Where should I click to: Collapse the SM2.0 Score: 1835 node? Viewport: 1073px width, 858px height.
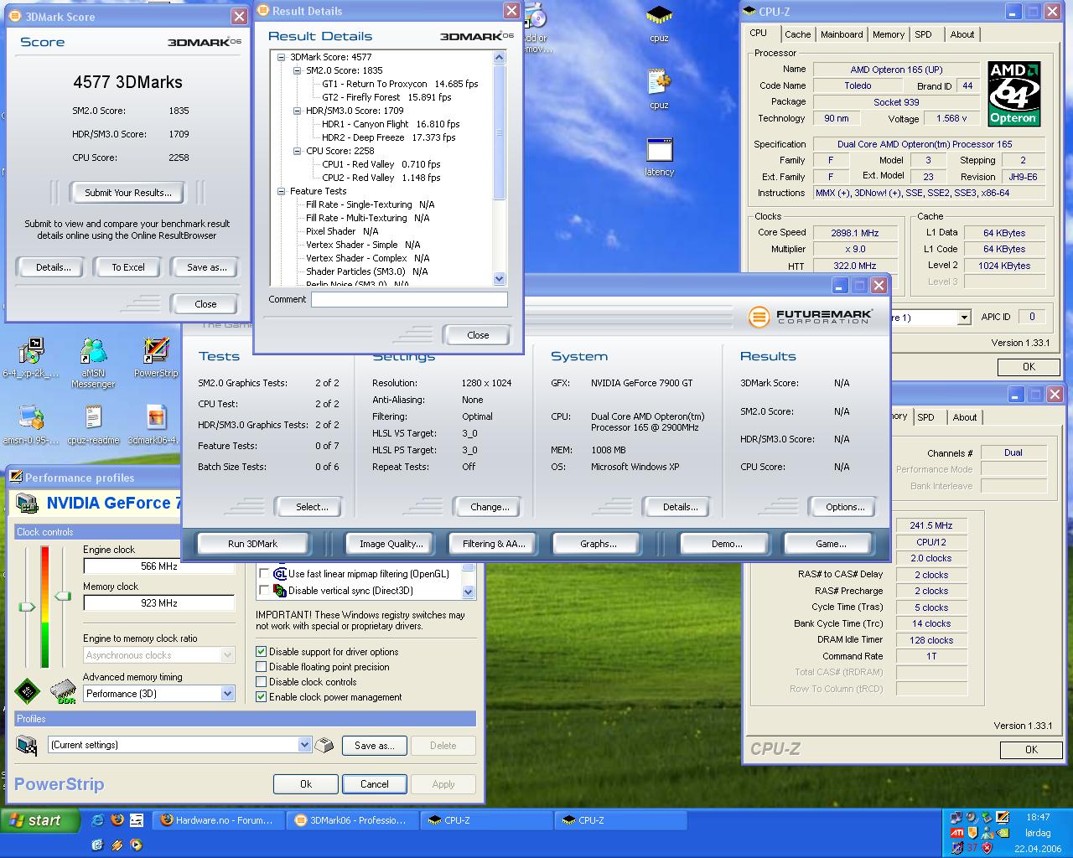coord(298,70)
